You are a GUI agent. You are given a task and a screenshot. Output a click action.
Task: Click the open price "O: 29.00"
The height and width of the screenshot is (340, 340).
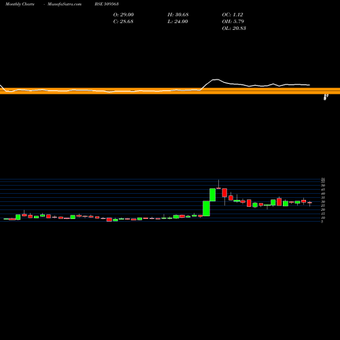(123, 15)
